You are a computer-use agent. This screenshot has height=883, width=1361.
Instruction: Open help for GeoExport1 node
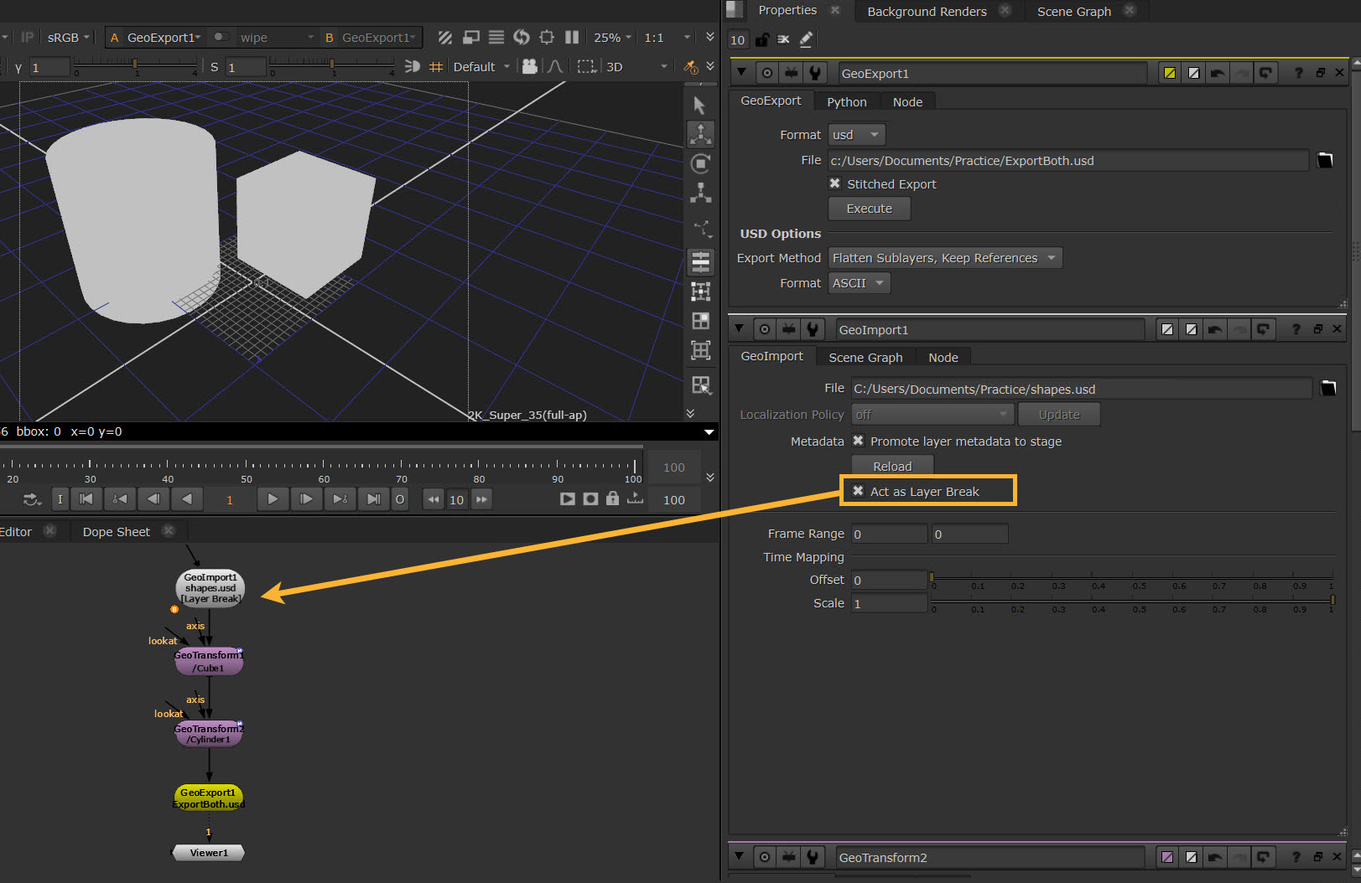pyautogui.click(x=1298, y=73)
